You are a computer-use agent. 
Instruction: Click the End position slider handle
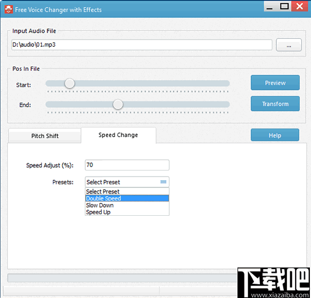pos(118,105)
